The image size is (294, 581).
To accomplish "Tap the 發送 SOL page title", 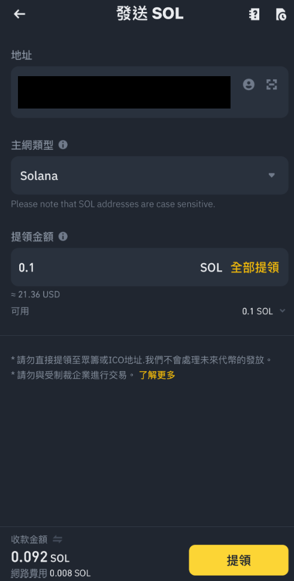I will (150, 14).
